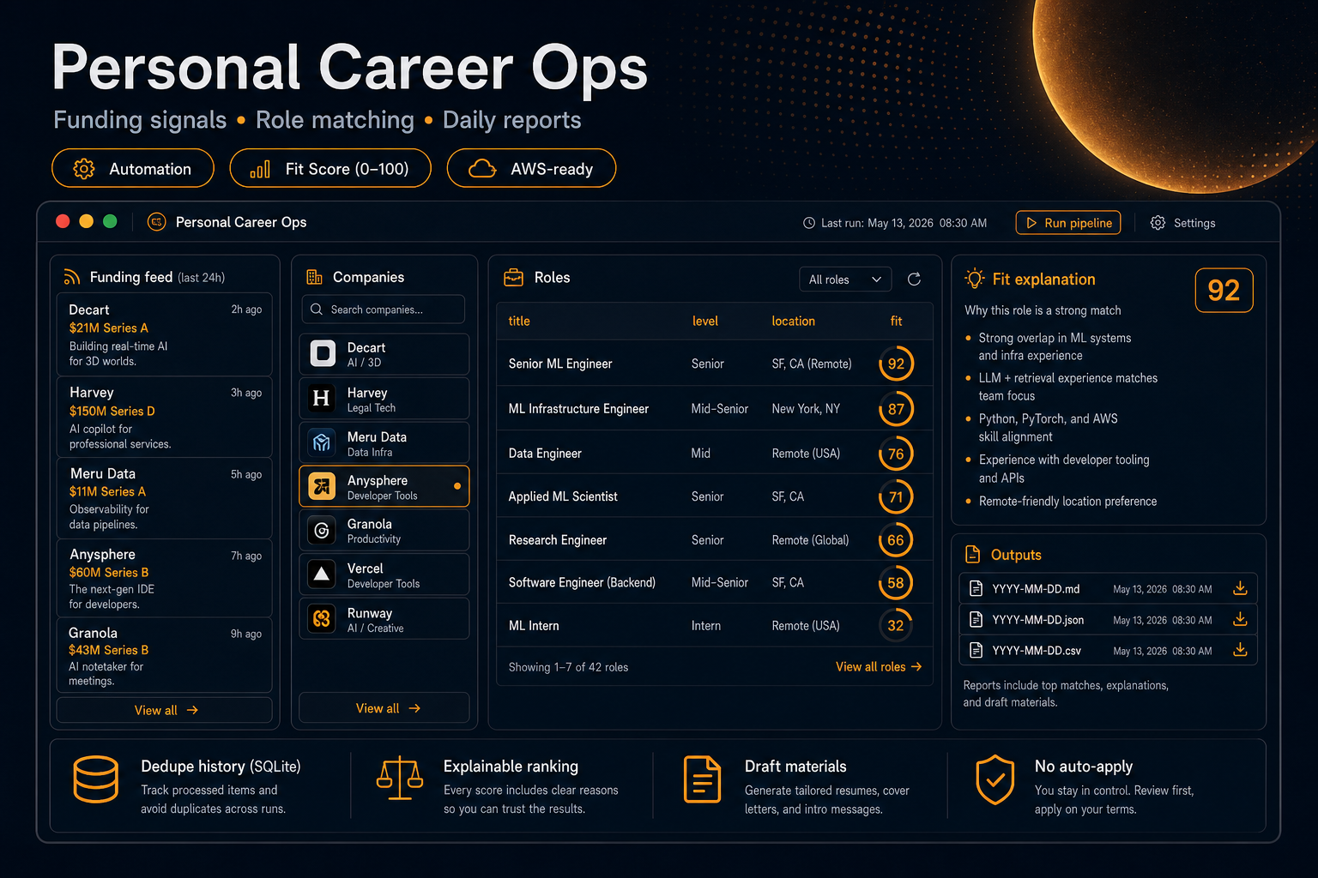1318x878 pixels.
Task: Click the Outputs document icon
Action: click(x=972, y=555)
